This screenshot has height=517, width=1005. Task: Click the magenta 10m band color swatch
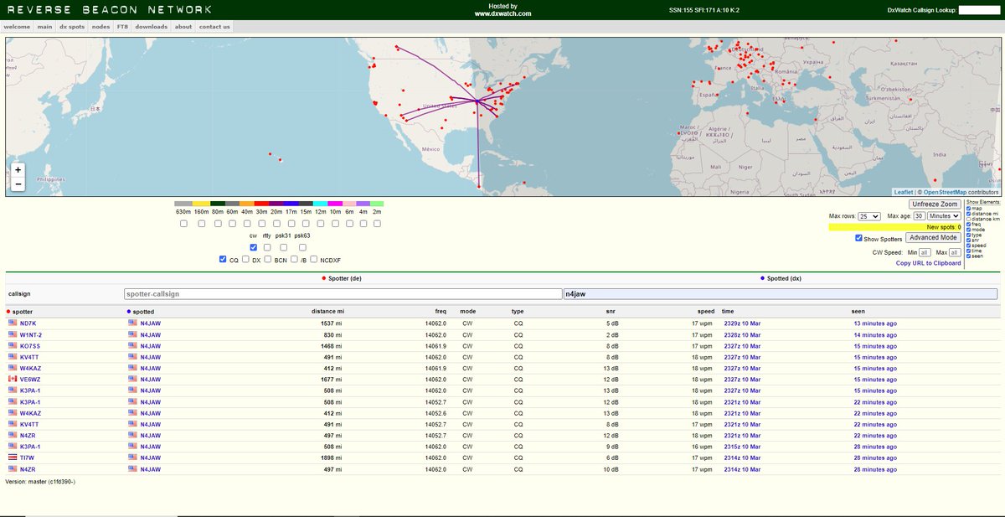click(335, 204)
